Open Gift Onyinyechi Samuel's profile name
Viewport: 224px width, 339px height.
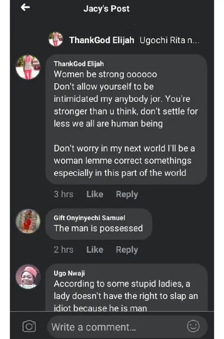pos(89,218)
